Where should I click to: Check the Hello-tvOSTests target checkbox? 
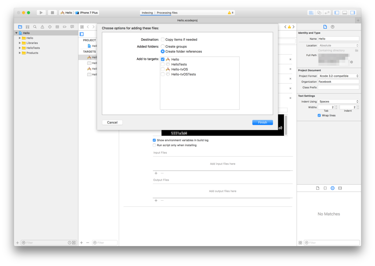pyautogui.click(x=163, y=74)
